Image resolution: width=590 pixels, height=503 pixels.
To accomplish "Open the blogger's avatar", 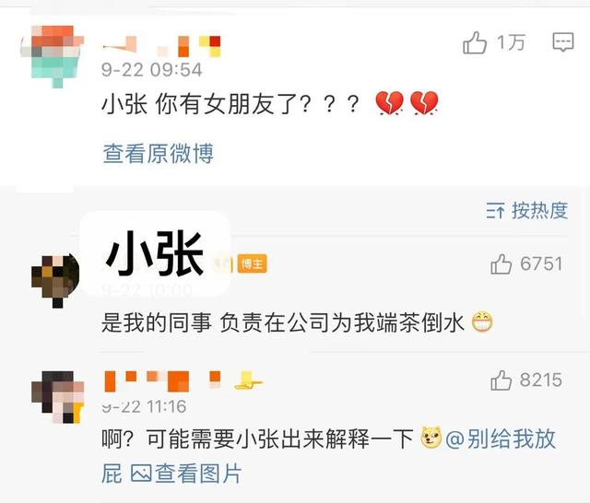I will click(55, 281).
